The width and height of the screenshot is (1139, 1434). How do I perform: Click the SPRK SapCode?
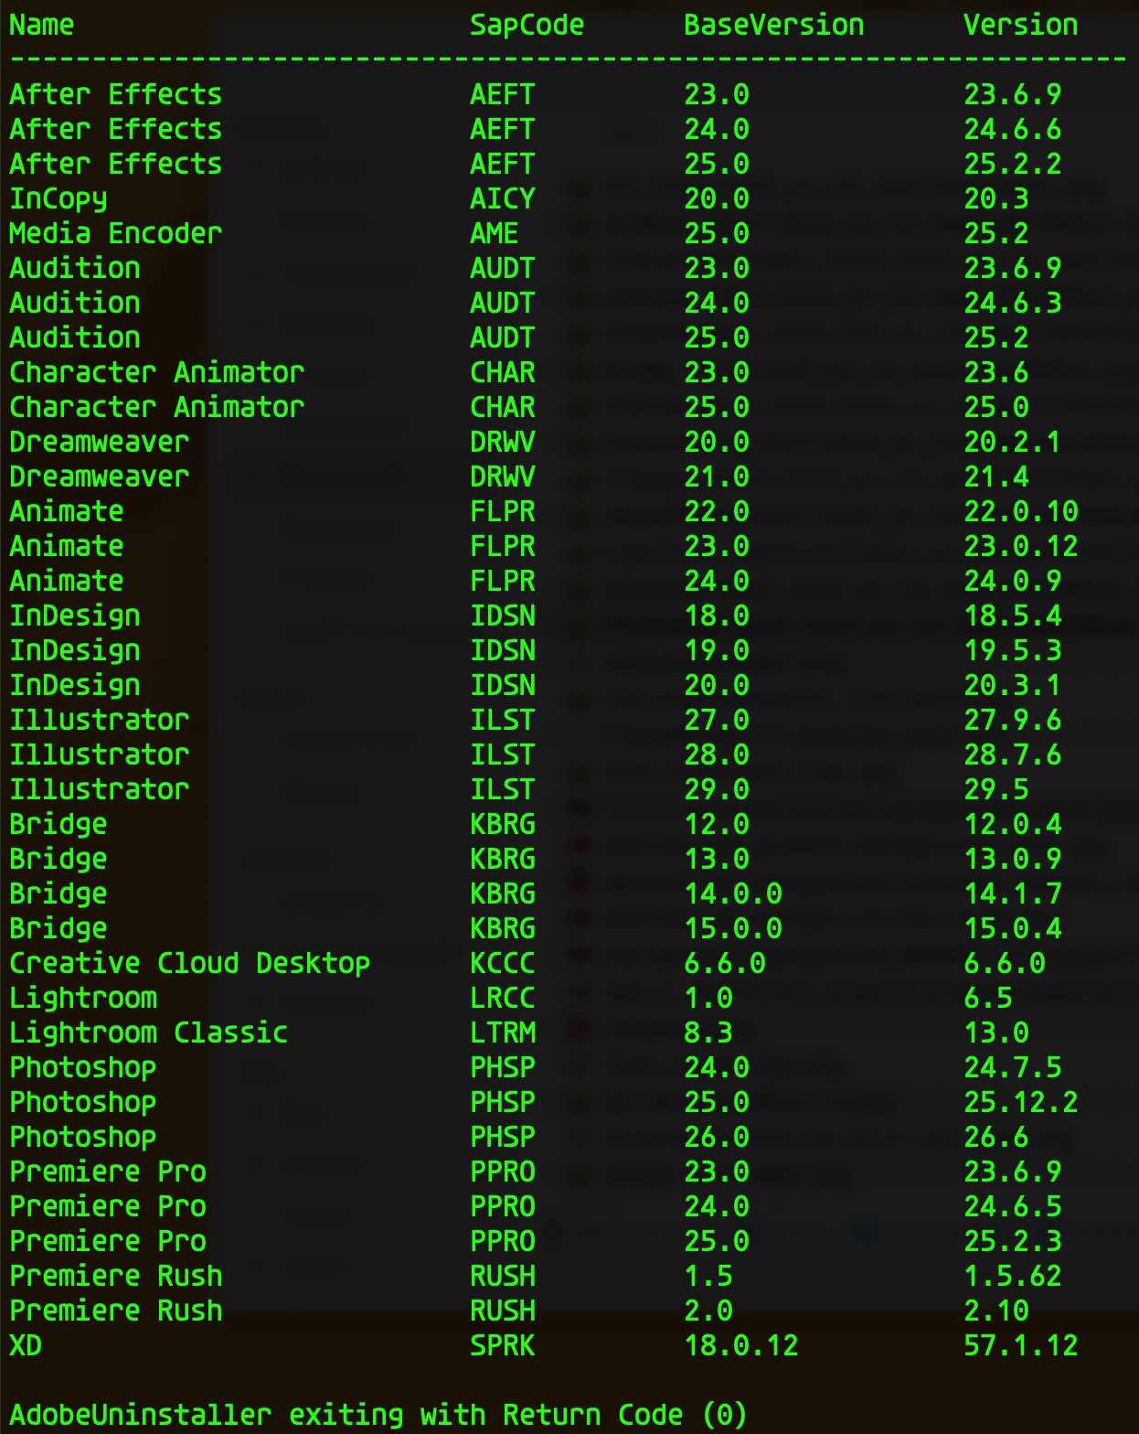pos(502,1345)
